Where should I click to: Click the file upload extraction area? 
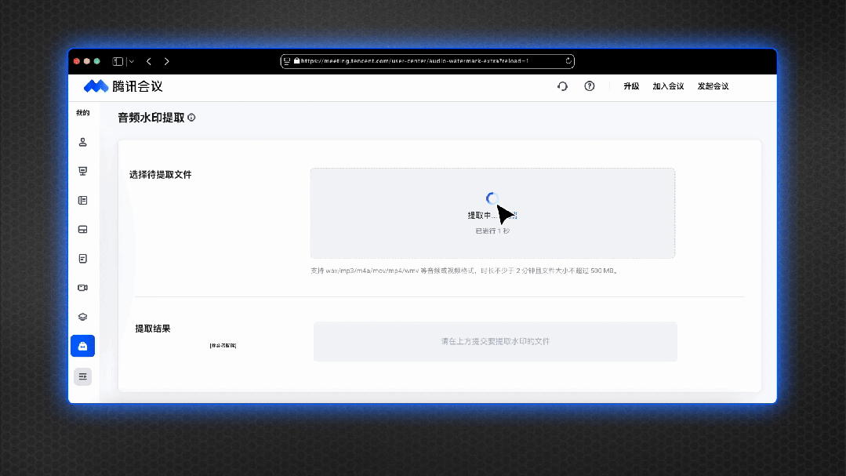tap(492, 213)
